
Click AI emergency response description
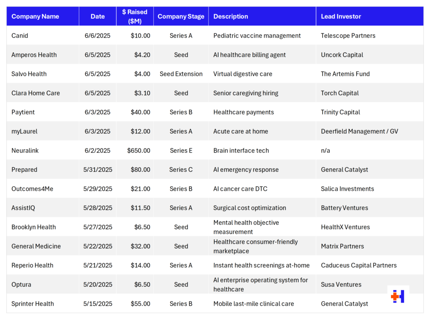[246, 170]
